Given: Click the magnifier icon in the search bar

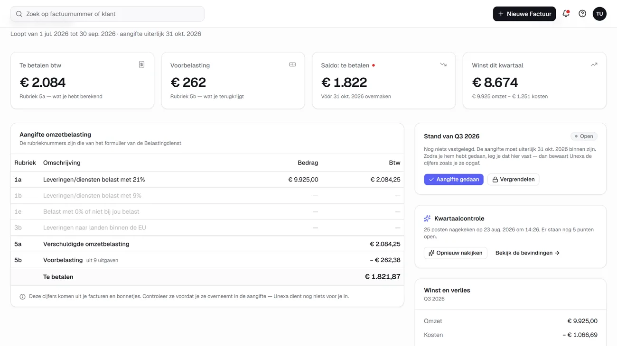Looking at the screenshot, I should tap(19, 14).
